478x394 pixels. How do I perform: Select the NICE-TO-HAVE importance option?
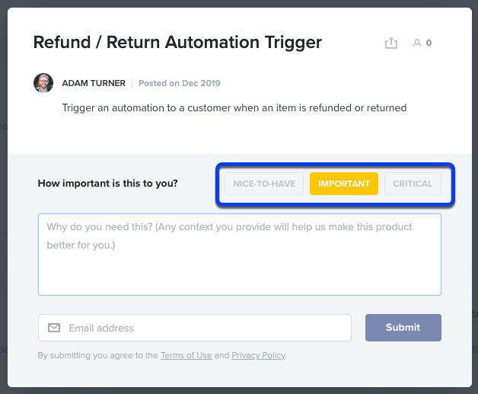click(x=264, y=184)
